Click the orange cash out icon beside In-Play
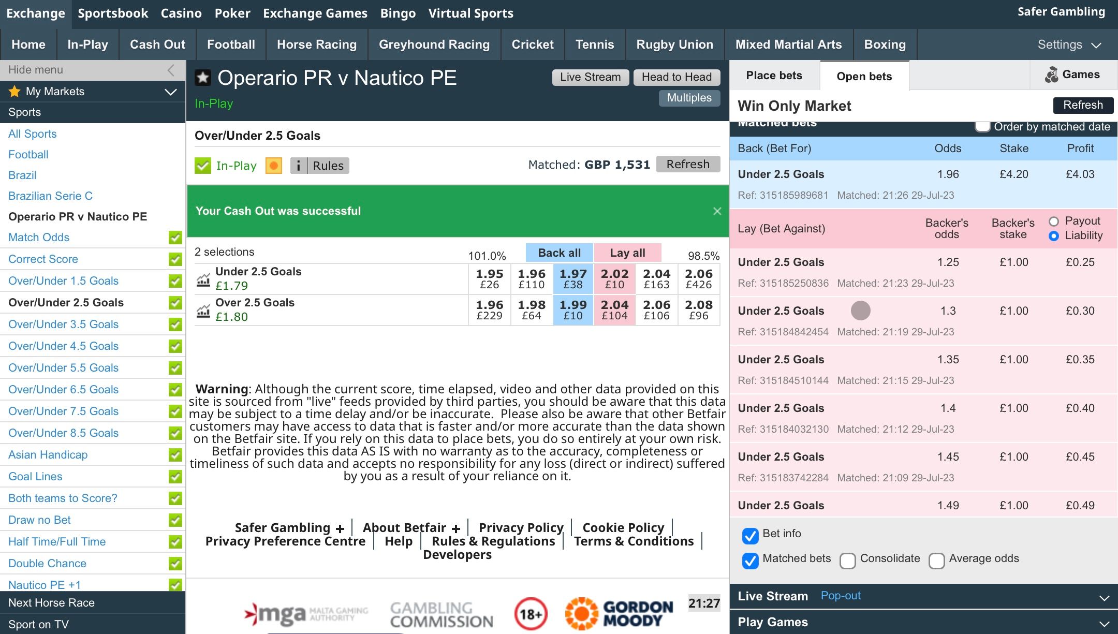 (x=273, y=166)
